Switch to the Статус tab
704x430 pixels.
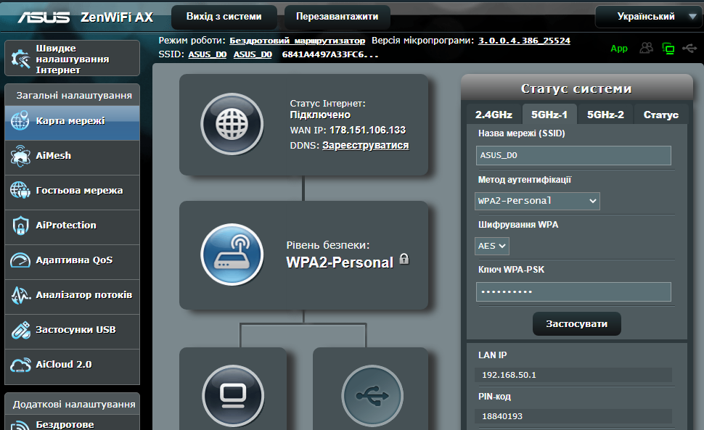[x=661, y=115]
